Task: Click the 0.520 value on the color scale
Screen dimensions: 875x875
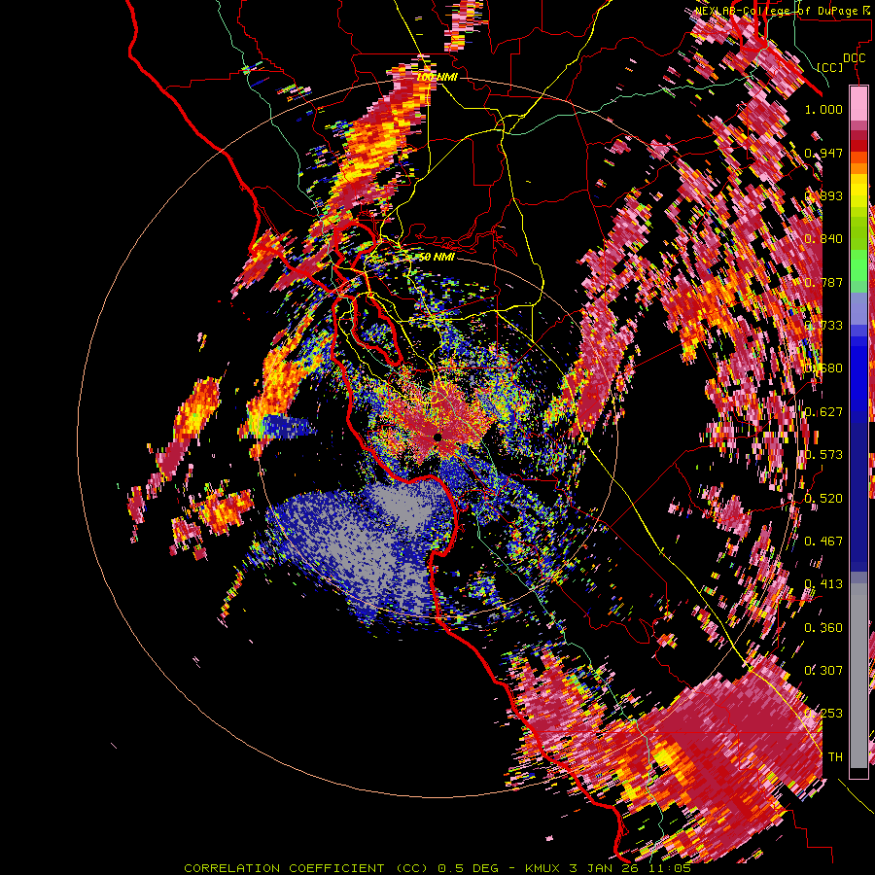Action: pos(823,499)
